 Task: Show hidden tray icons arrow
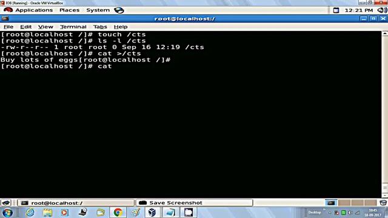pyautogui.click(x=330, y=213)
